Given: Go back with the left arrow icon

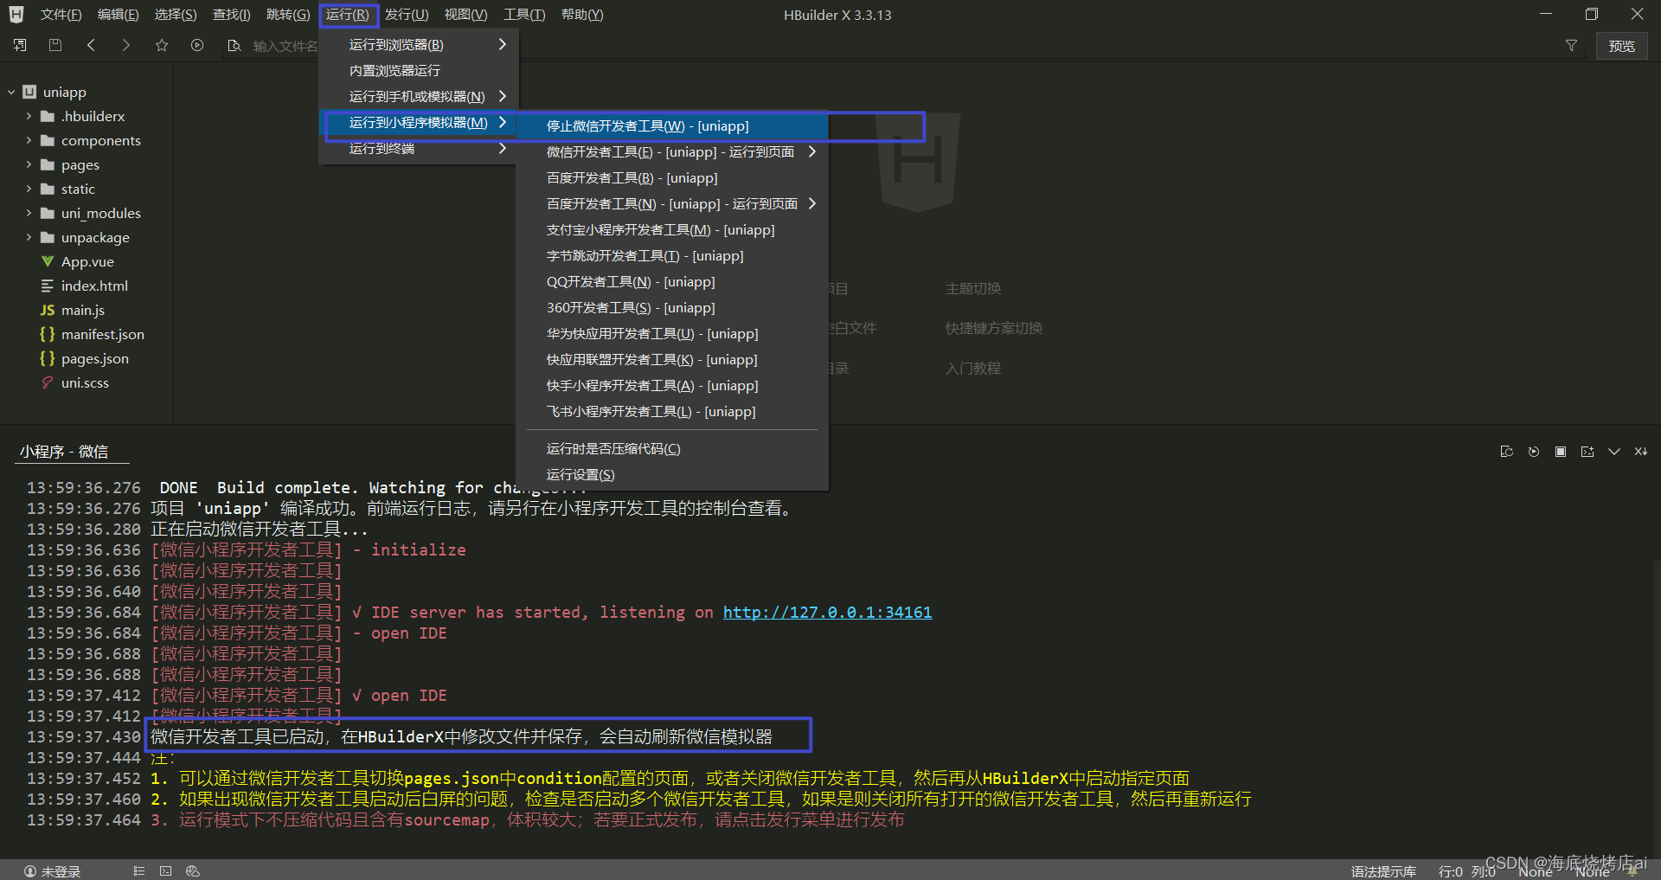Looking at the screenshot, I should pyautogui.click(x=91, y=45).
